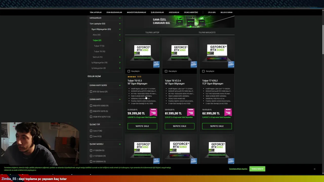The height and width of the screenshot is (182, 324).
Task: Click Intel Core badge on T6 V3.3 image
Action: tap(156, 64)
